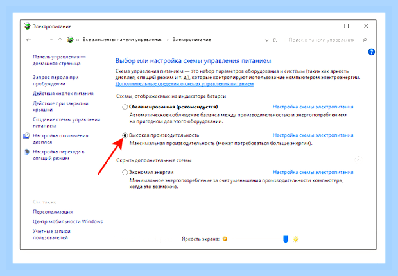
Task: Click the blue brightness slider thumb
Action: pyautogui.click(x=286, y=239)
